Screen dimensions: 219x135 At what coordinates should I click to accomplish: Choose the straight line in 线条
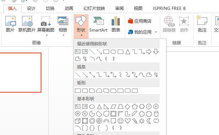coord(78,75)
